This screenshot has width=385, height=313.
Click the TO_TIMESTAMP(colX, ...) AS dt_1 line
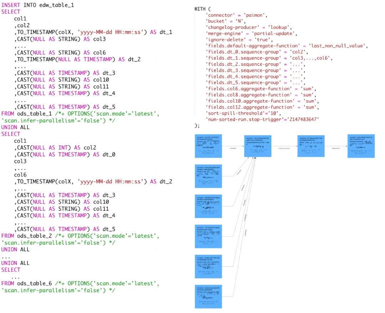93,32
